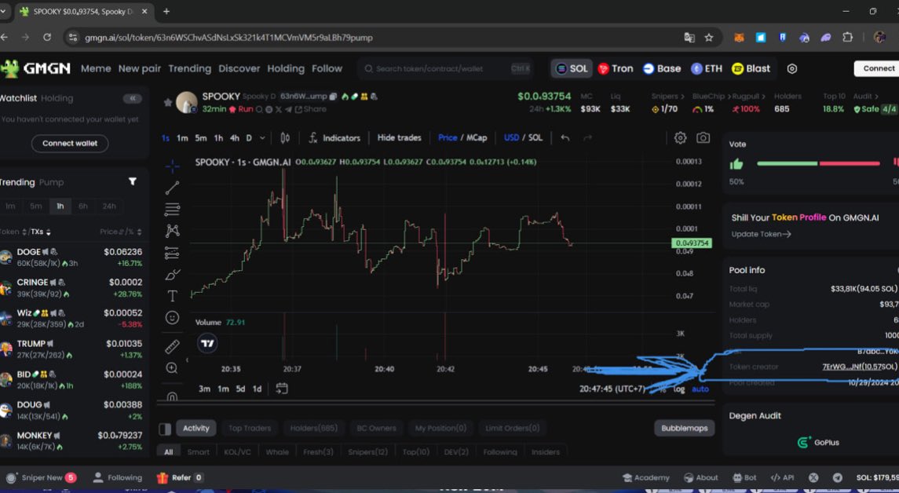Open Chrome extensions puzzle icon
899x493 pixels.
[x=847, y=37]
